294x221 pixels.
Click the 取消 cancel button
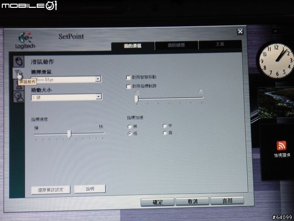click(192, 202)
